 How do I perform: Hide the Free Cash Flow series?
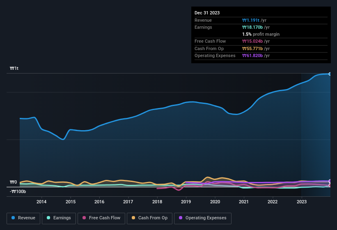point(101,218)
